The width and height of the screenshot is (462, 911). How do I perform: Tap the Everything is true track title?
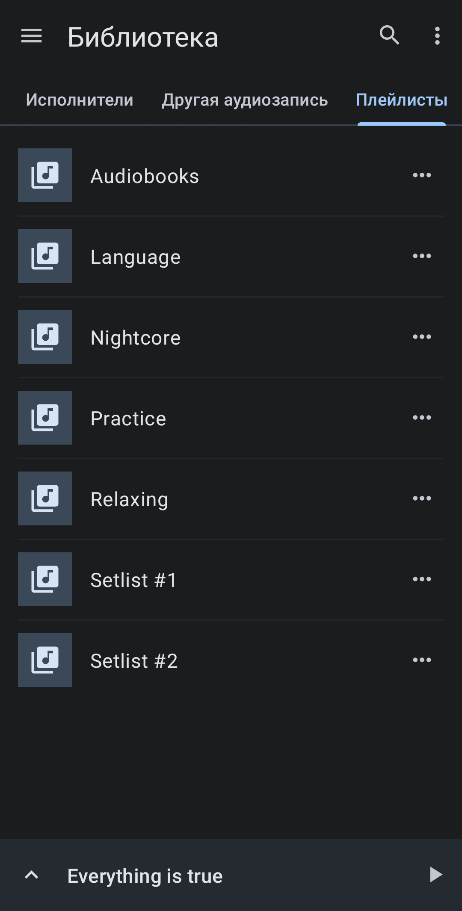point(145,876)
